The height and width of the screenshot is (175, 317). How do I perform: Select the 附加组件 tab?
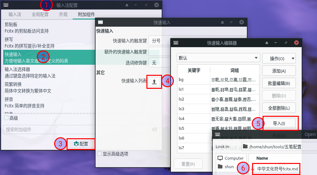point(86,14)
